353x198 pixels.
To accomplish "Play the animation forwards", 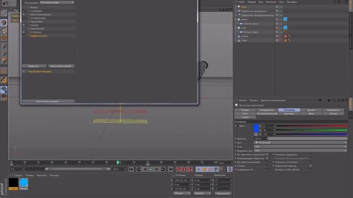I will coord(151,169).
